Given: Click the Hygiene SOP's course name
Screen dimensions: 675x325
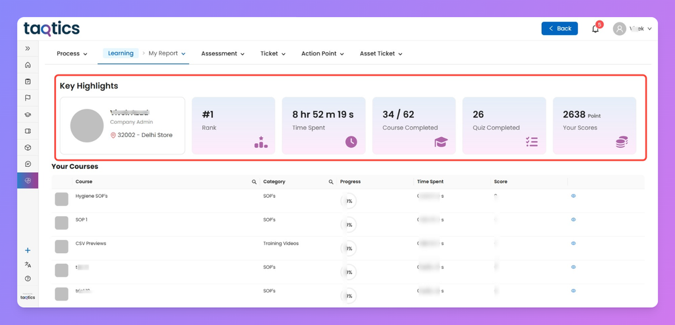Looking at the screenshot, I should 91,196.
